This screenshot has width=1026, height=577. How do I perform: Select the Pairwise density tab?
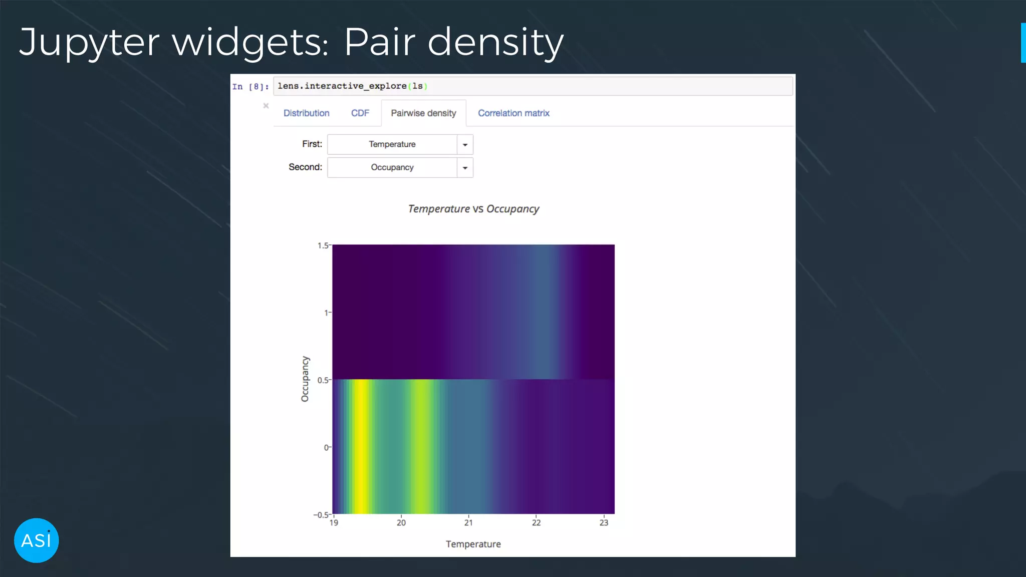pyautogui.click(x=423, y=113)
